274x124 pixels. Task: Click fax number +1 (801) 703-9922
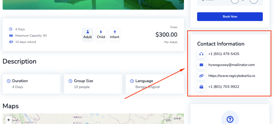tap(224, 87)
